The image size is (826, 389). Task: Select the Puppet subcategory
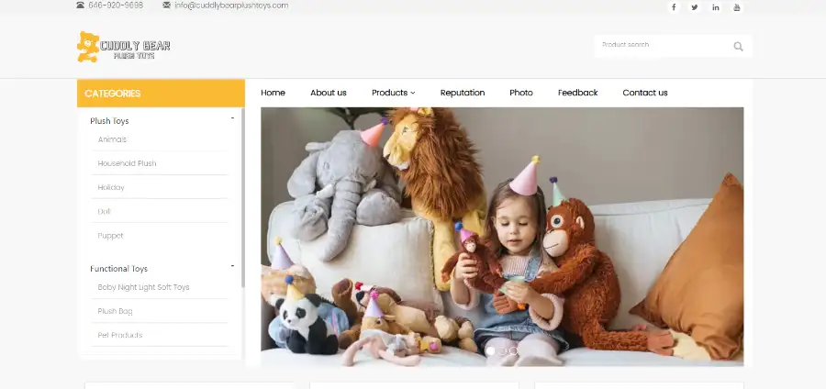[111, 236]
